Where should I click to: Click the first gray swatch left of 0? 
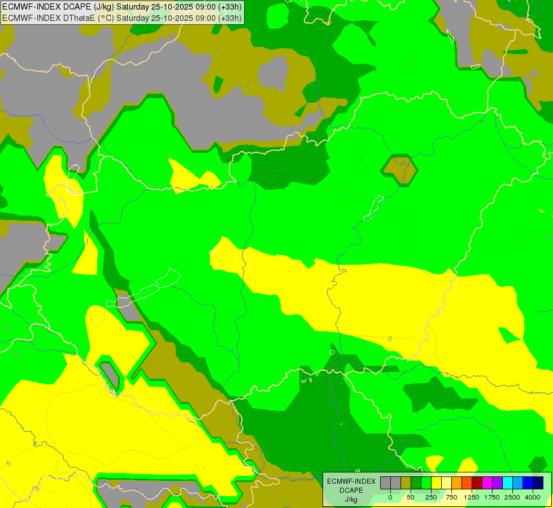click(385, 483)
